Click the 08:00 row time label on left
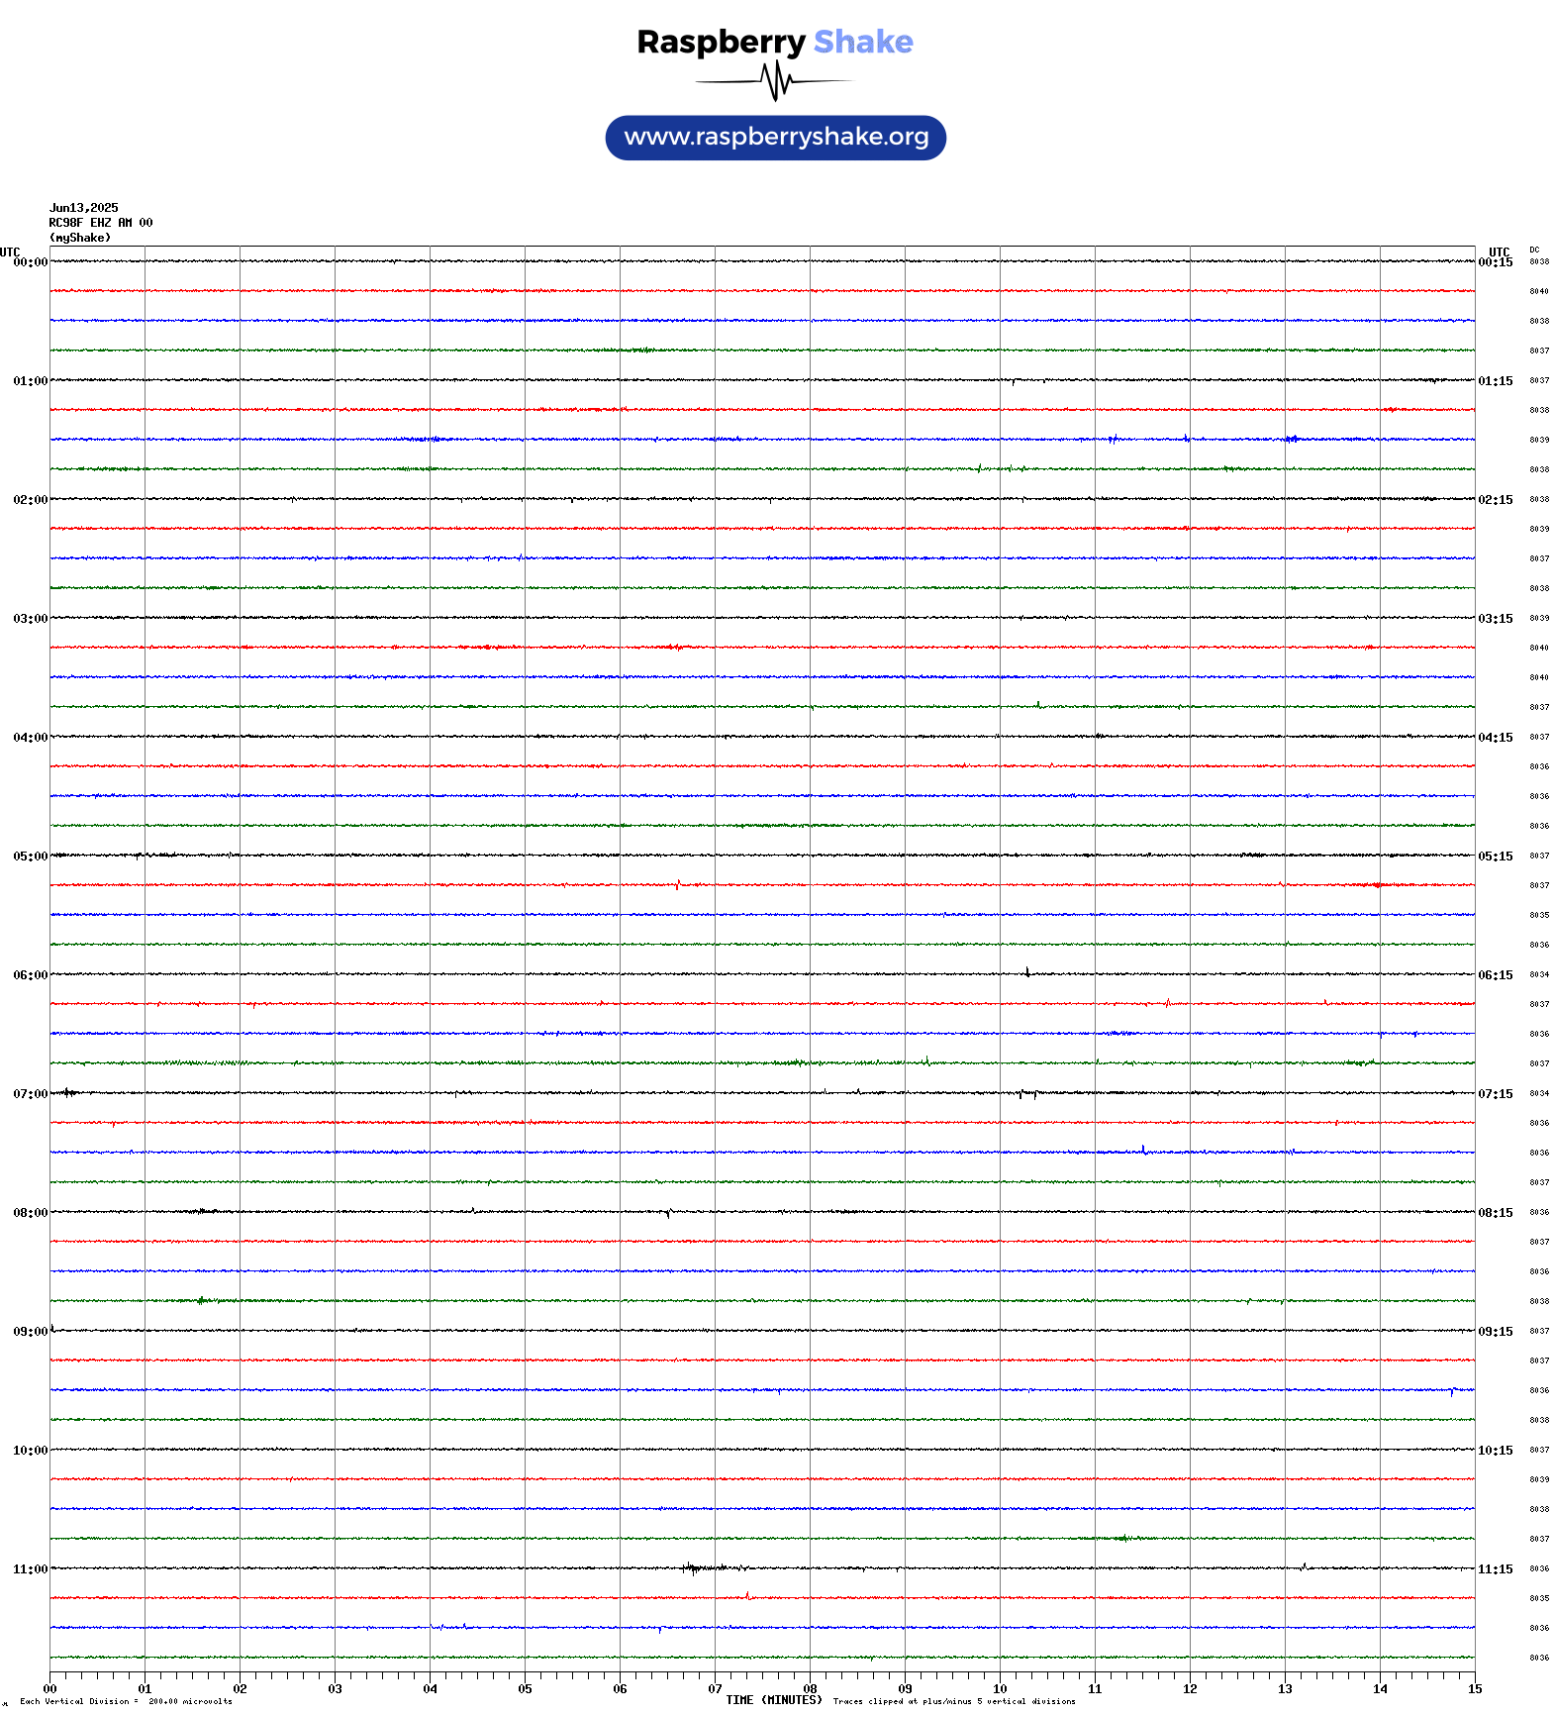The image size is (1554, 1715). (30, 1213)
